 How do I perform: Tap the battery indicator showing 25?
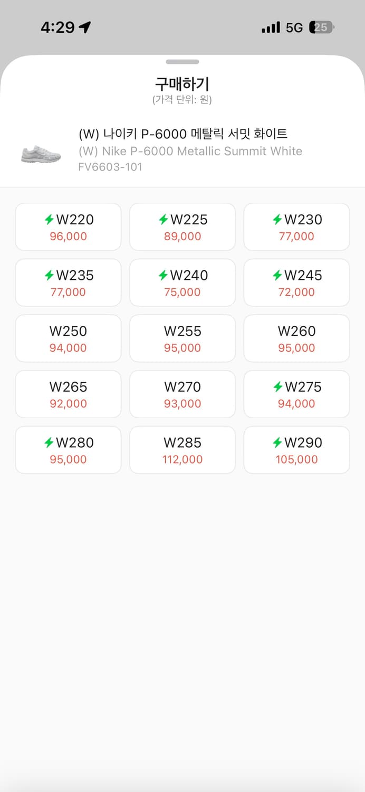click(x=322, y=27)
